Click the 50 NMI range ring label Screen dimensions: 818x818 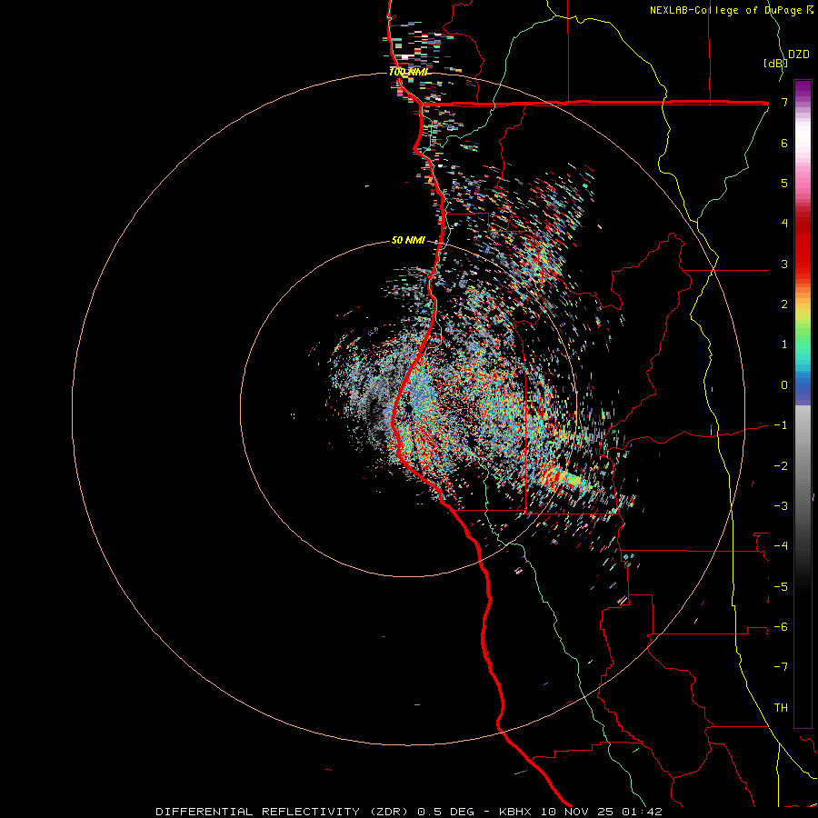(x=408, y=241)
